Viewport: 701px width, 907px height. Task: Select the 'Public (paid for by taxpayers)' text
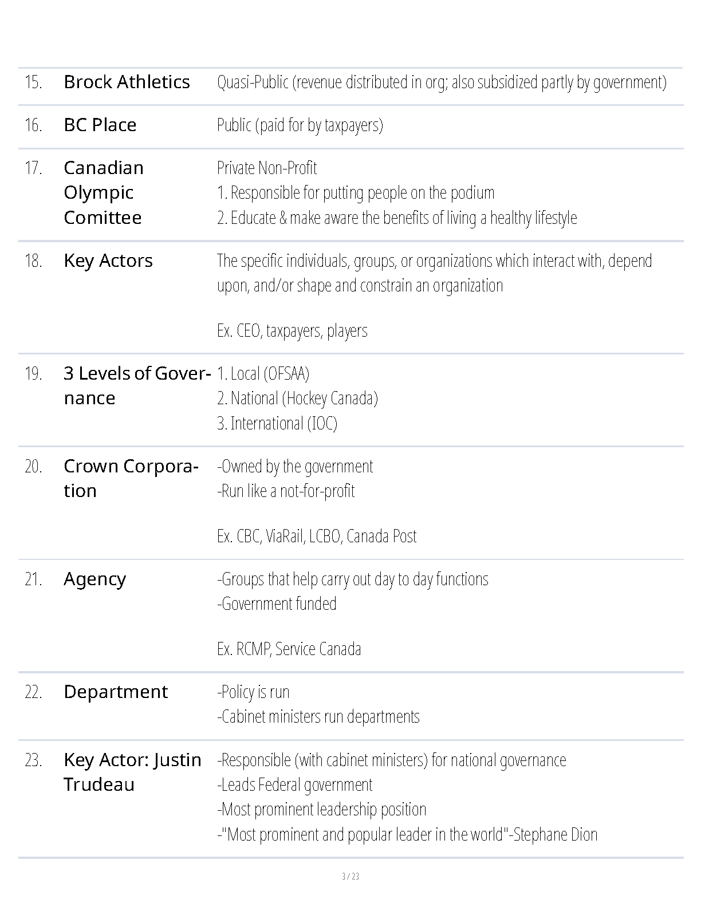click(x=300, y=125)
